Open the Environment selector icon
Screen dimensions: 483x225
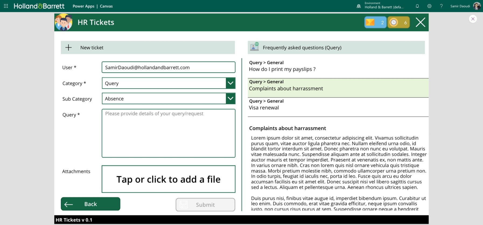[359, 6]
